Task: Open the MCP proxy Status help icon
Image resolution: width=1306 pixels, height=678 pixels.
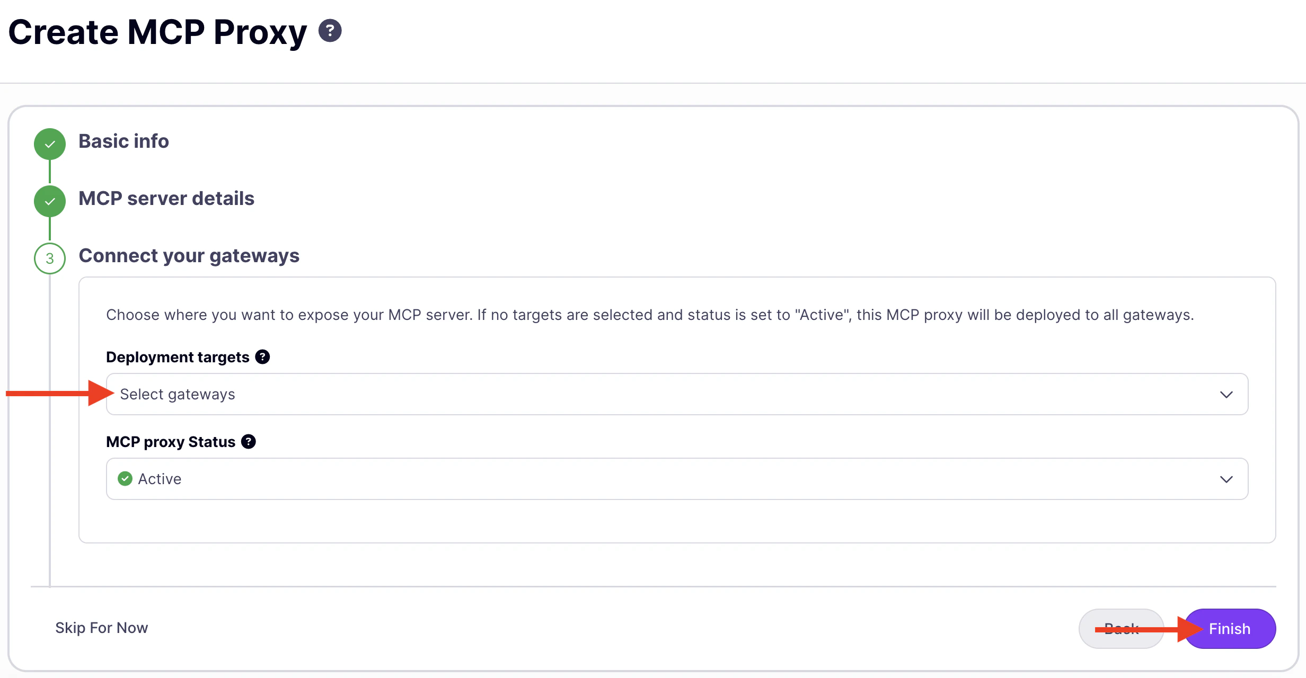Action: click(249, 442)
